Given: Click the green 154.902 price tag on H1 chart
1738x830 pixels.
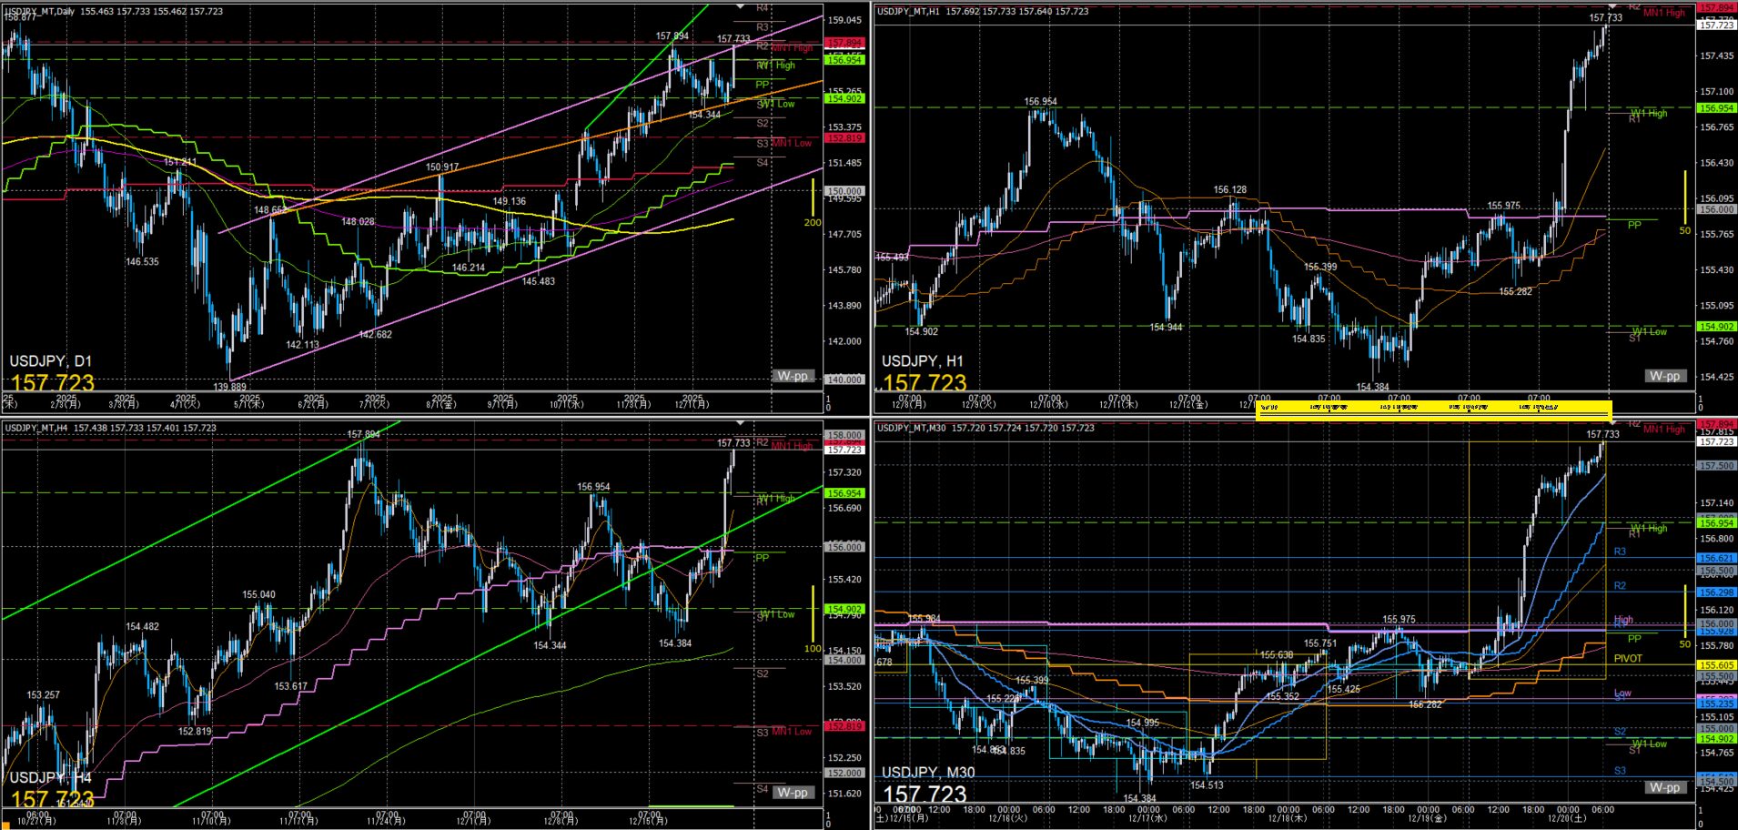Looking at the screenshot, I should tap(1716, 326).
